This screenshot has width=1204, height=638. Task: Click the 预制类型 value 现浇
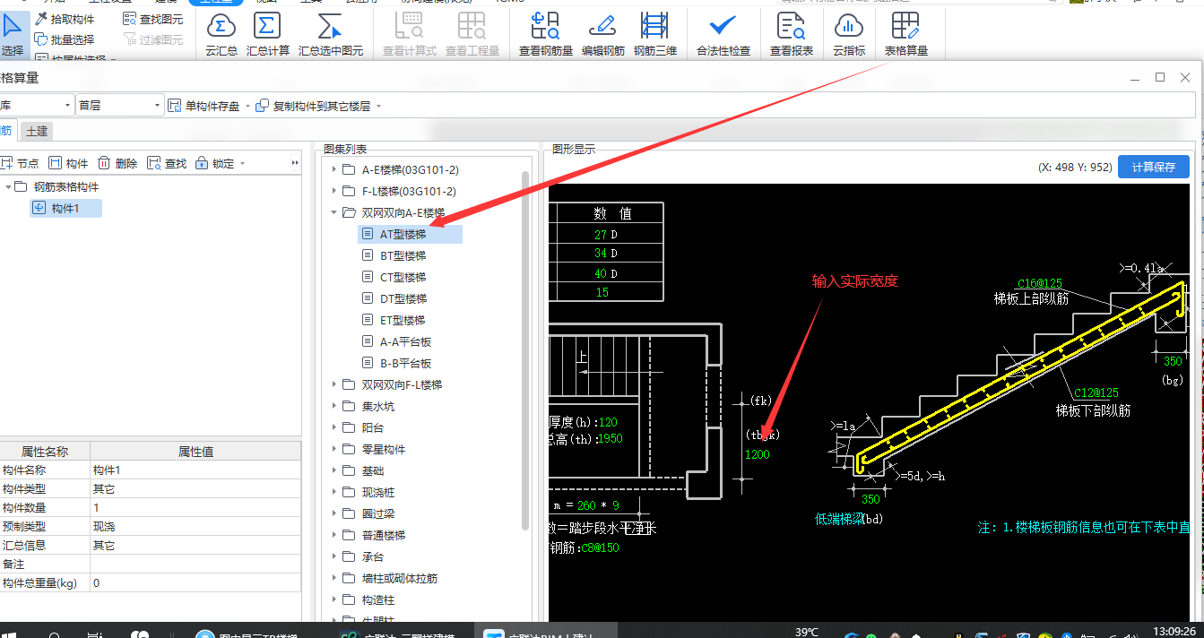click(x=195, y=526)
